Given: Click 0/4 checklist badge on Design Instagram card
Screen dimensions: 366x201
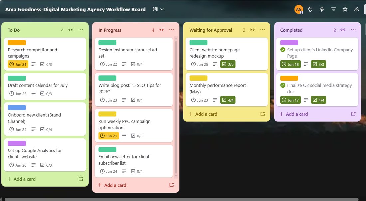Looking at the screenshot, I should click(x=137, y=64).
